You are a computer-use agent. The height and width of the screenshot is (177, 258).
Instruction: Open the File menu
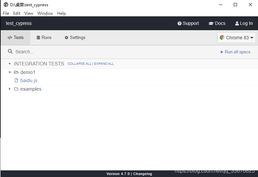(6, 13)
